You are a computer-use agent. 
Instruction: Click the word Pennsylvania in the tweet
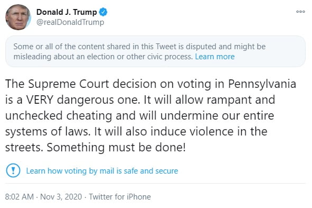point(262,84)
